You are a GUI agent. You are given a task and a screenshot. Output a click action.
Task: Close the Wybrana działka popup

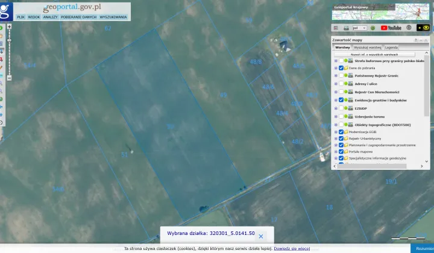[x=261, y=236]
